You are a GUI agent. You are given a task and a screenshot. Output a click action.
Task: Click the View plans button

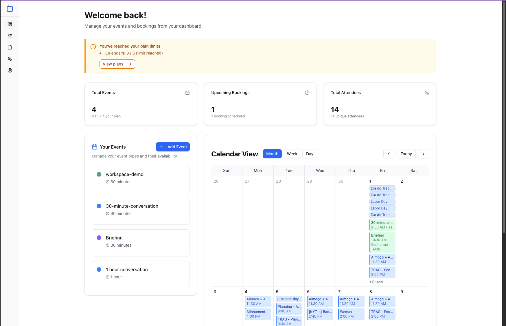[117, 64]
